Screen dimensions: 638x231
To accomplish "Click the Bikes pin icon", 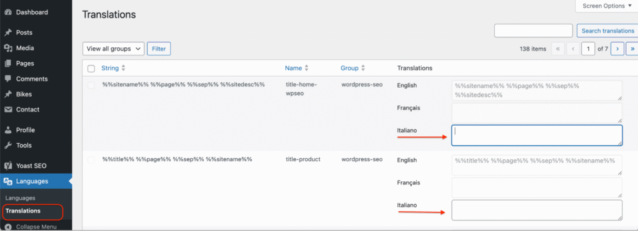I will click(7, 95).
